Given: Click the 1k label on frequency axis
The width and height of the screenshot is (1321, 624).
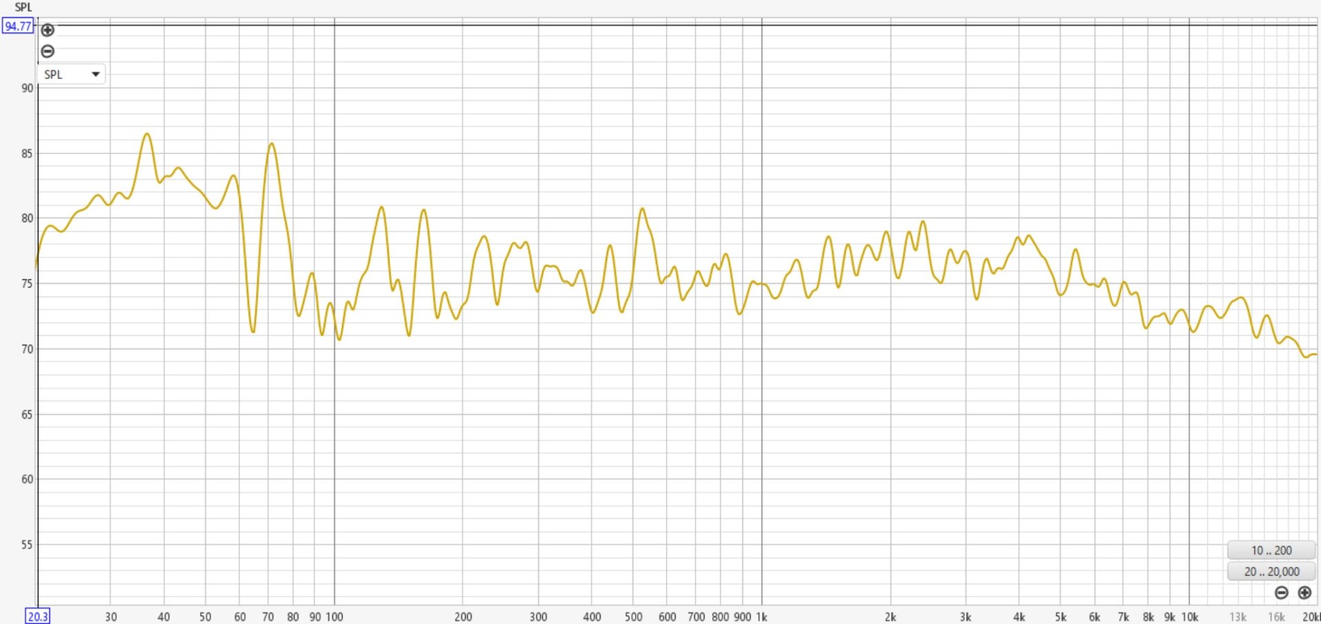Looking at the screenshot, I should (761, 617).
